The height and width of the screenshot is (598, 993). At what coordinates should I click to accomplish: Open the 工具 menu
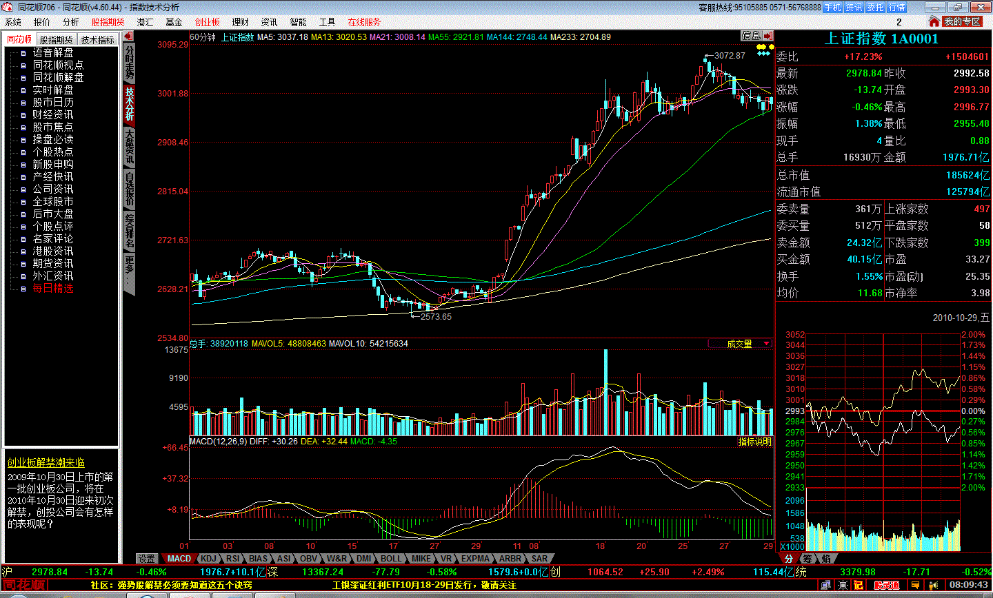point(327,22)
